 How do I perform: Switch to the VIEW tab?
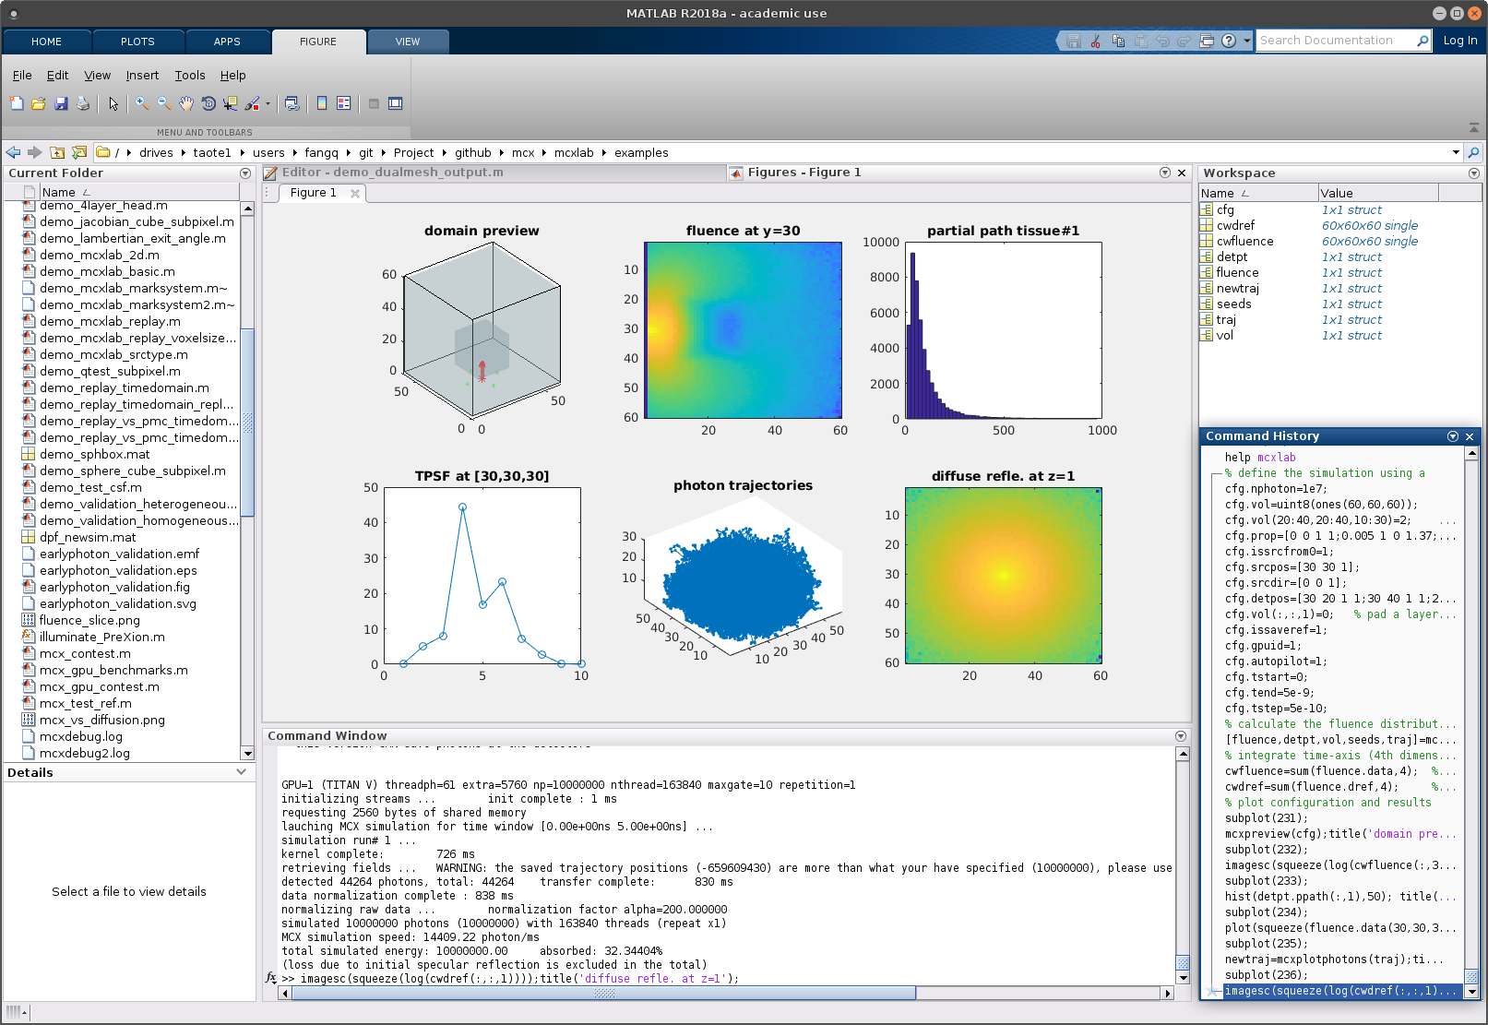tap(408, 42)
